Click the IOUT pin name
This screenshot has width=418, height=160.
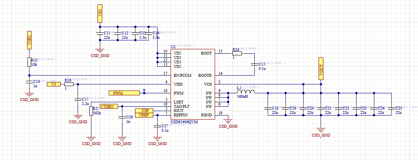(x=178, y=110)
